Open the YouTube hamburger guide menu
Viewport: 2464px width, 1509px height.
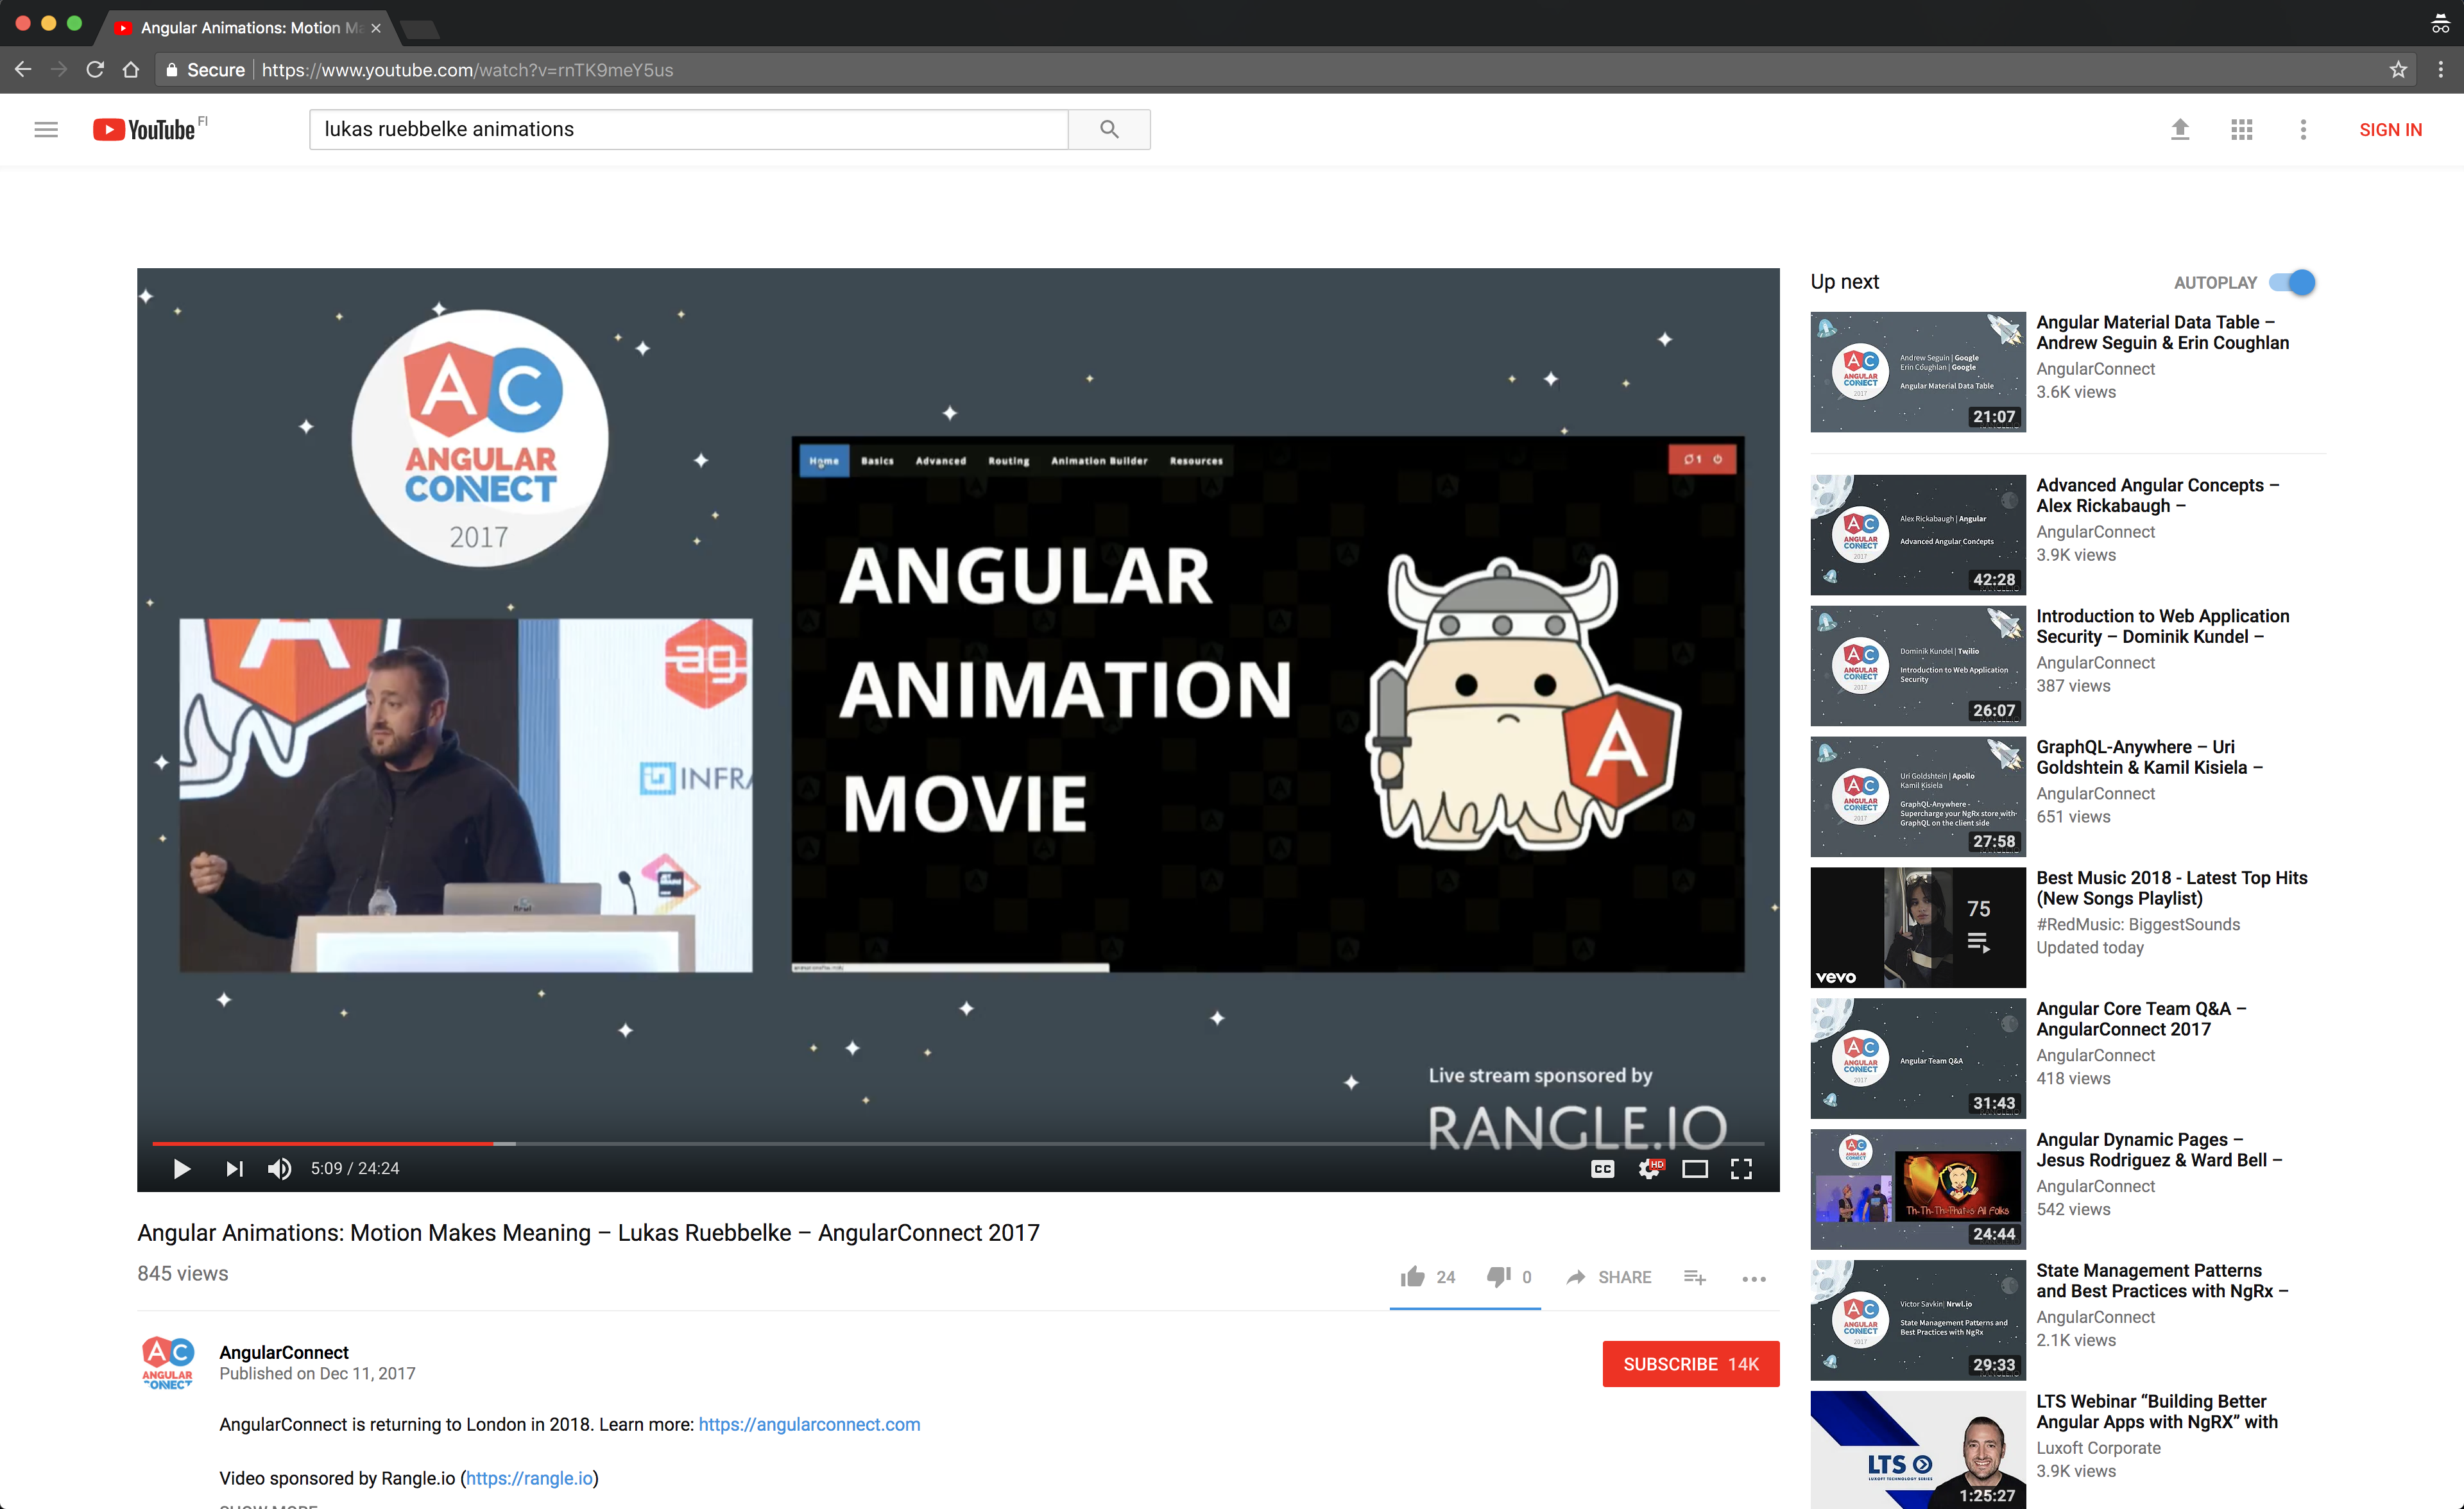tap(46, 129)
